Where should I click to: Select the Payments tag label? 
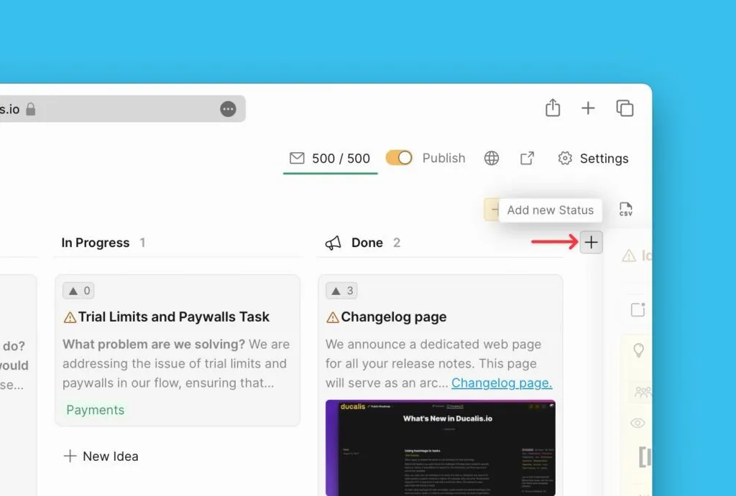[96, 410]
